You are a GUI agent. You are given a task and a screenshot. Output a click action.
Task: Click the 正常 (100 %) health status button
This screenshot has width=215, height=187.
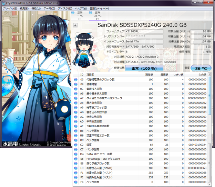pos(144,68)
